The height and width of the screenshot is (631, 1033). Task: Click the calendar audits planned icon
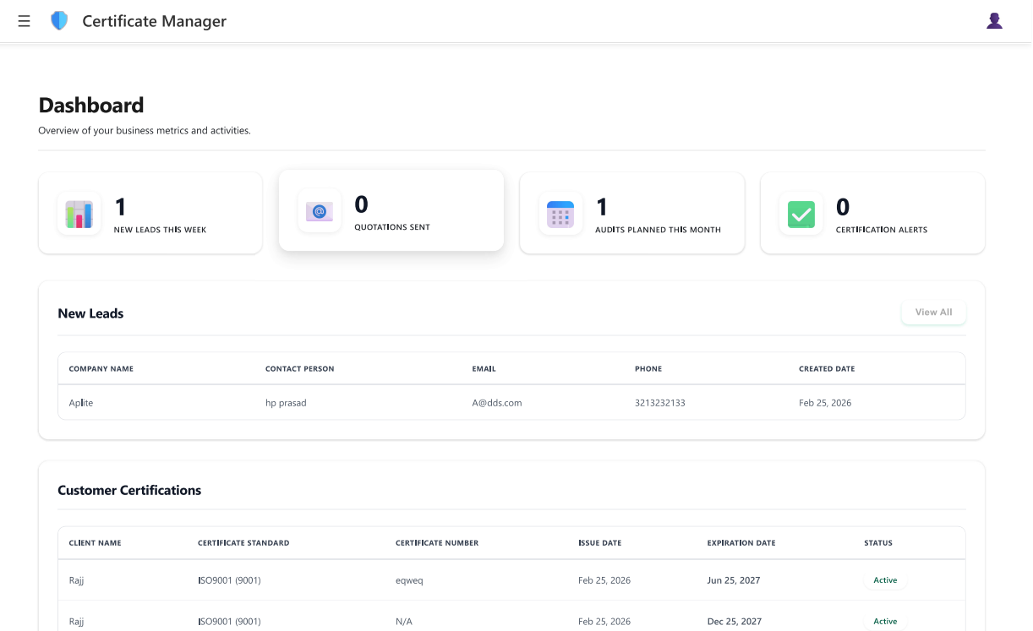coord(560,214)
